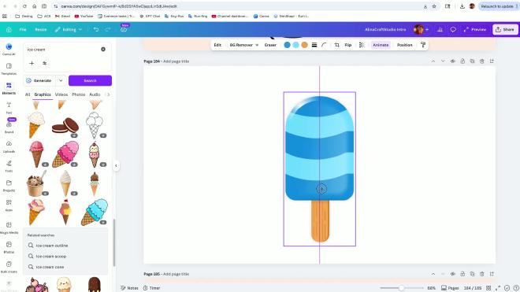520x292 pixels.
Task: Click the copy style paint roller icon
Action: pyautogui.click(x=423, y=45)
